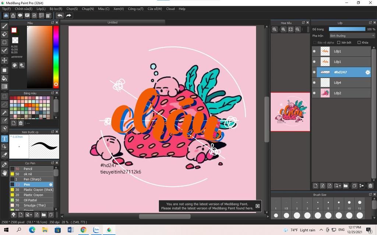377x235 pixels.
Task: Click the latest version install message
Action: pos(207,206)
